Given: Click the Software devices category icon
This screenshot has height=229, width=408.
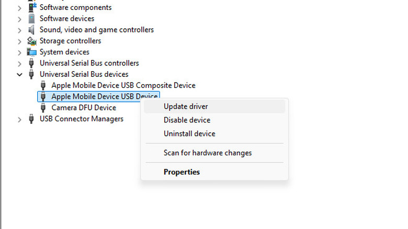Looking at the screenshot, I should [32, 19].
